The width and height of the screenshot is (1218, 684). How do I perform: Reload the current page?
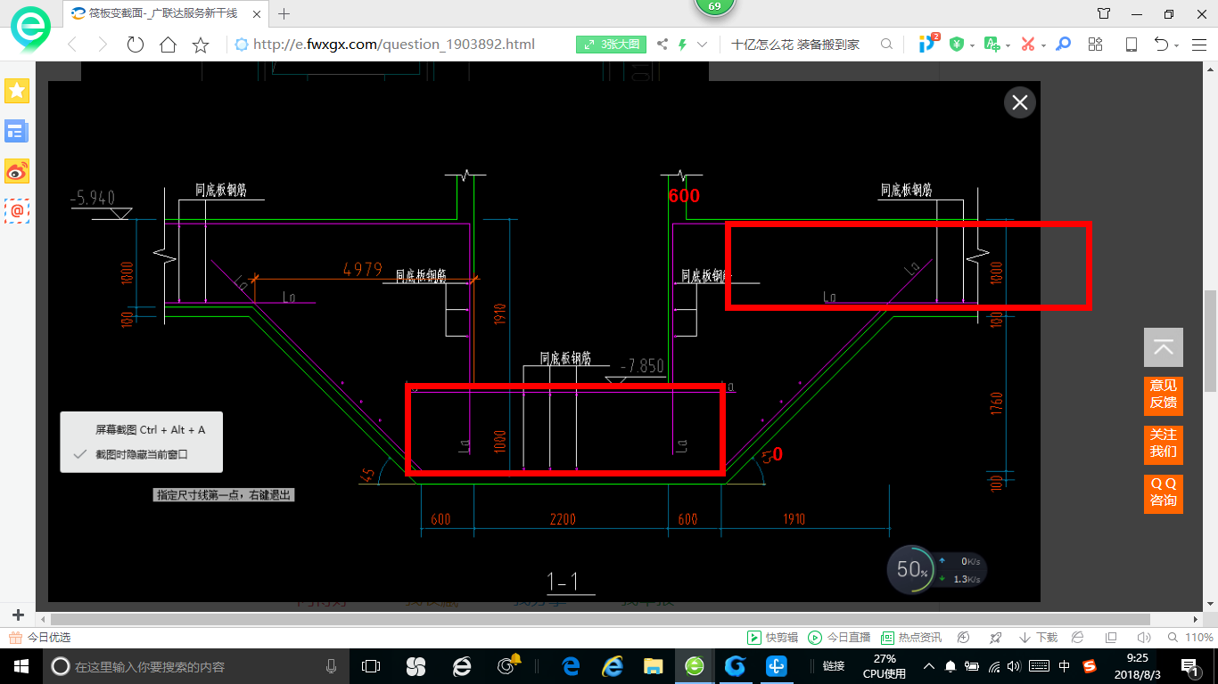(136, 44)
